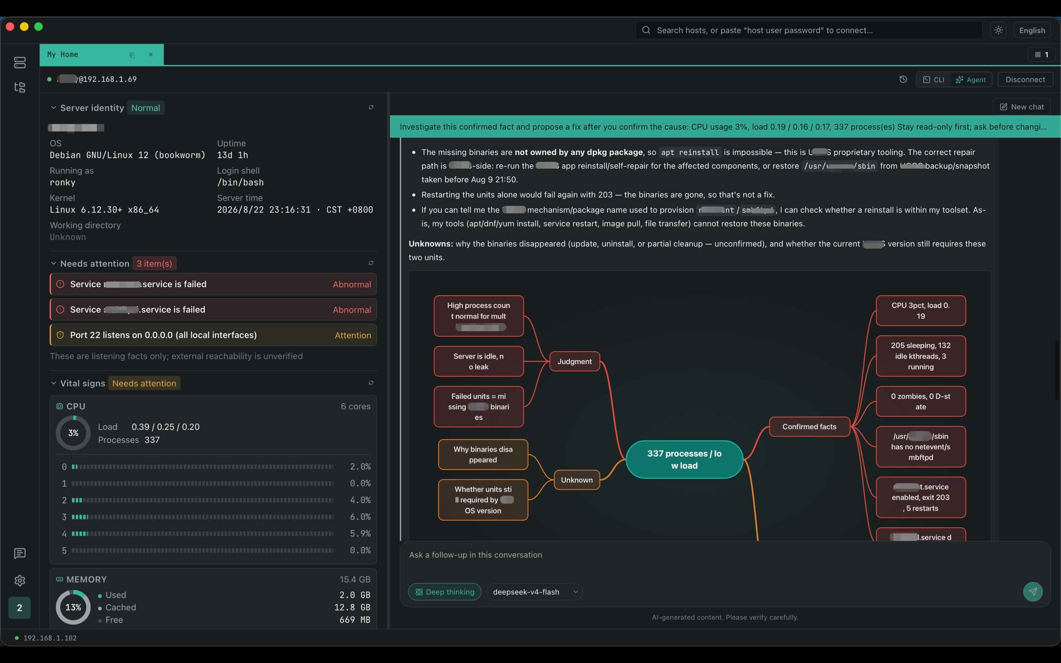Image resolution: width=1061 pixels, height=663 pixels.
Task: Click the Debian GNU/Linux 12 OS value
Action: [127, 155]
